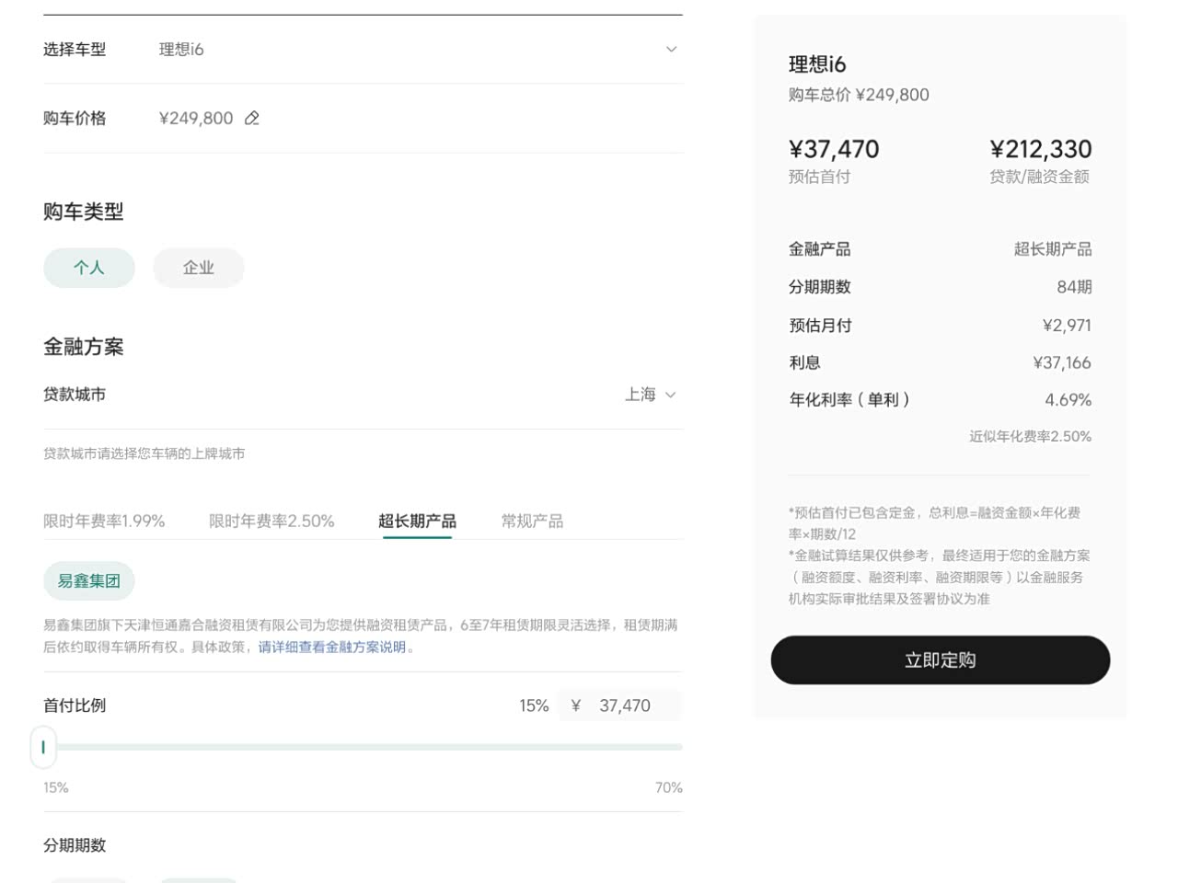Select 企业 purchase type
1178x883 pixels.
click(x=198, y=268)
